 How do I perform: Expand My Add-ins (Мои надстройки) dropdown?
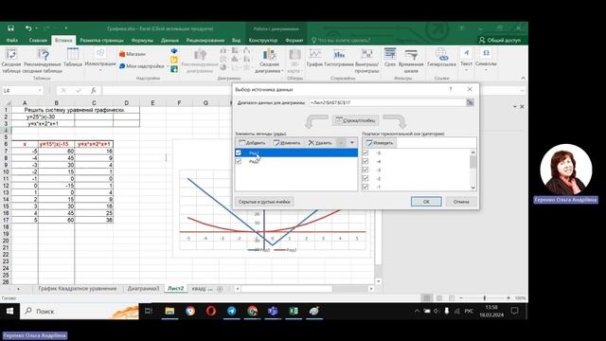pyautogui.click(x=168, y=66)
